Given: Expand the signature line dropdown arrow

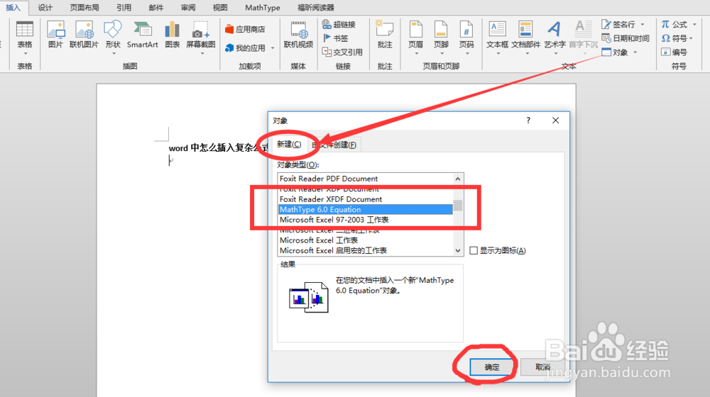Looking at the screenshot, I should 642,24.
